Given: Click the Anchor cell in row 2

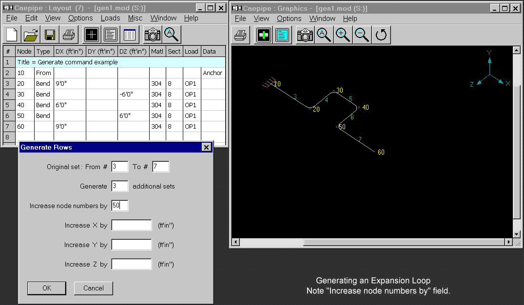Looking at the screenshot, I should tap(213, 73).
